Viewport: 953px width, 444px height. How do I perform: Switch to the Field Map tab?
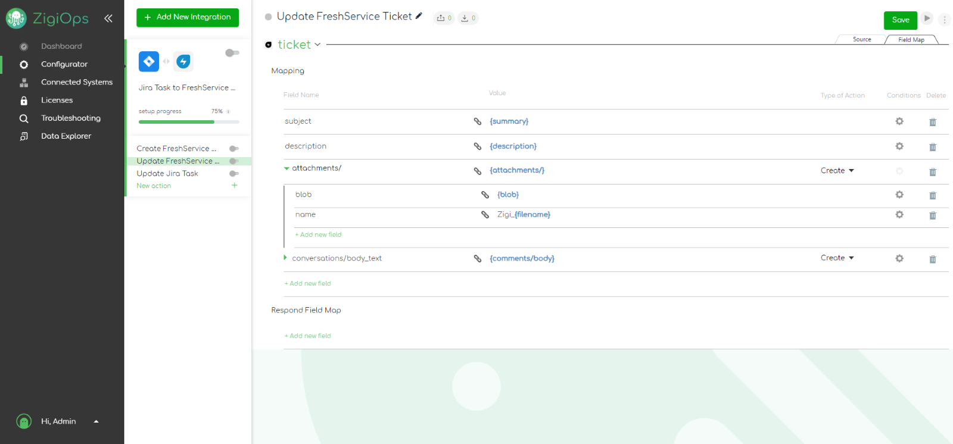tap(911, 39)
